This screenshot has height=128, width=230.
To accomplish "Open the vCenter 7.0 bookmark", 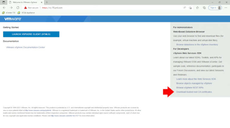I will [x=9, y=13].
